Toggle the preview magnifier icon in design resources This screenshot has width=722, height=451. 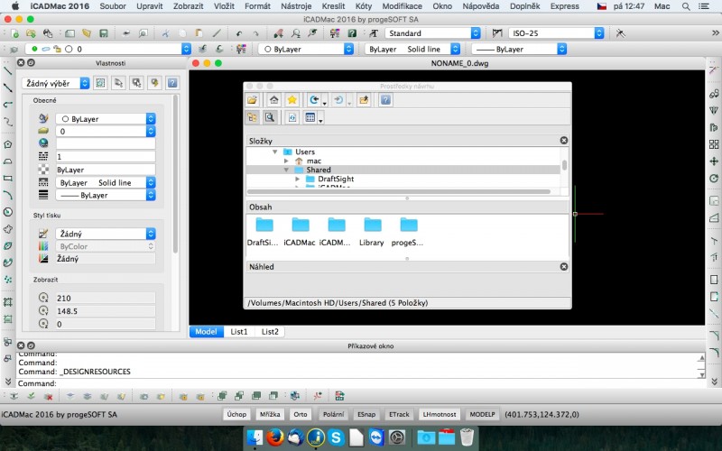coord(270,118)
